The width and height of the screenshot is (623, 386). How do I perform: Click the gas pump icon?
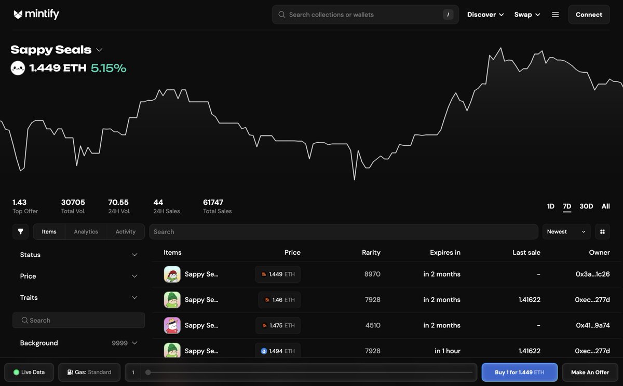tap(70, 372)
